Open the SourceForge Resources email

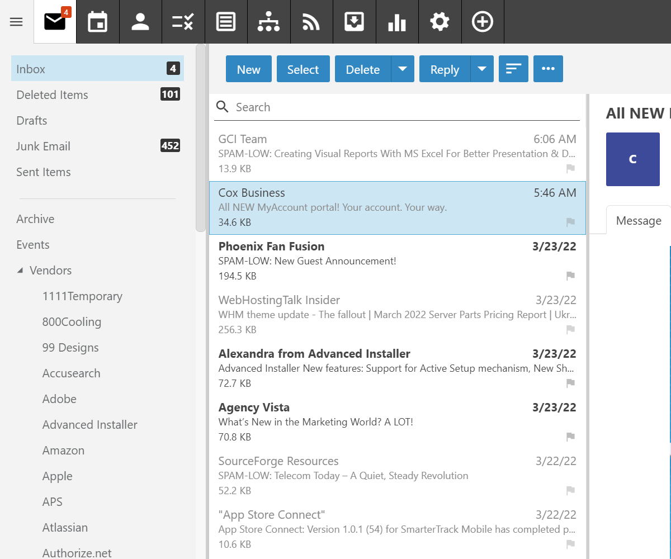pos(397,476)
